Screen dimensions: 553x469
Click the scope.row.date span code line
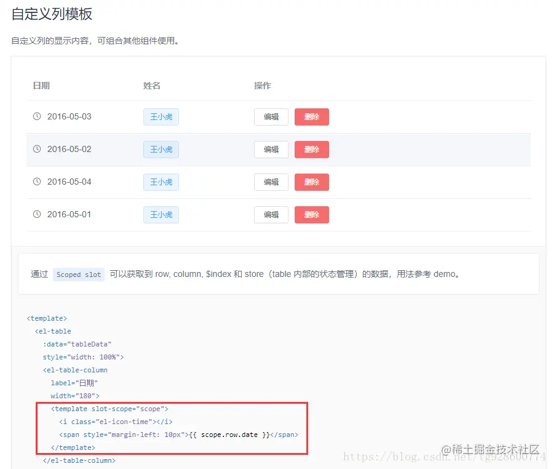[178, 435]
